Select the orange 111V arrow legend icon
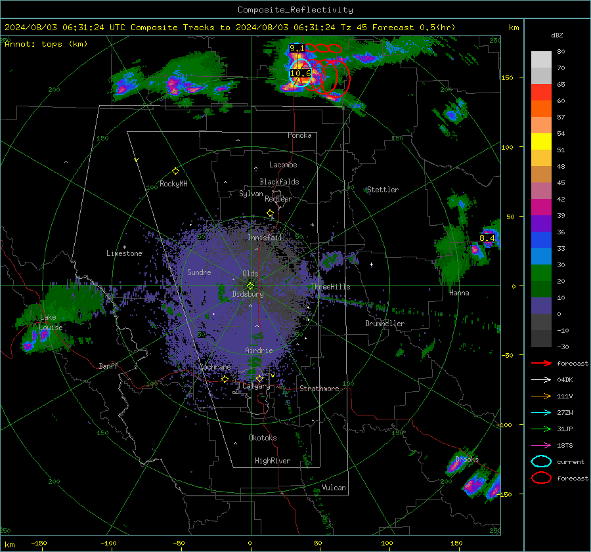 [541, 396]
